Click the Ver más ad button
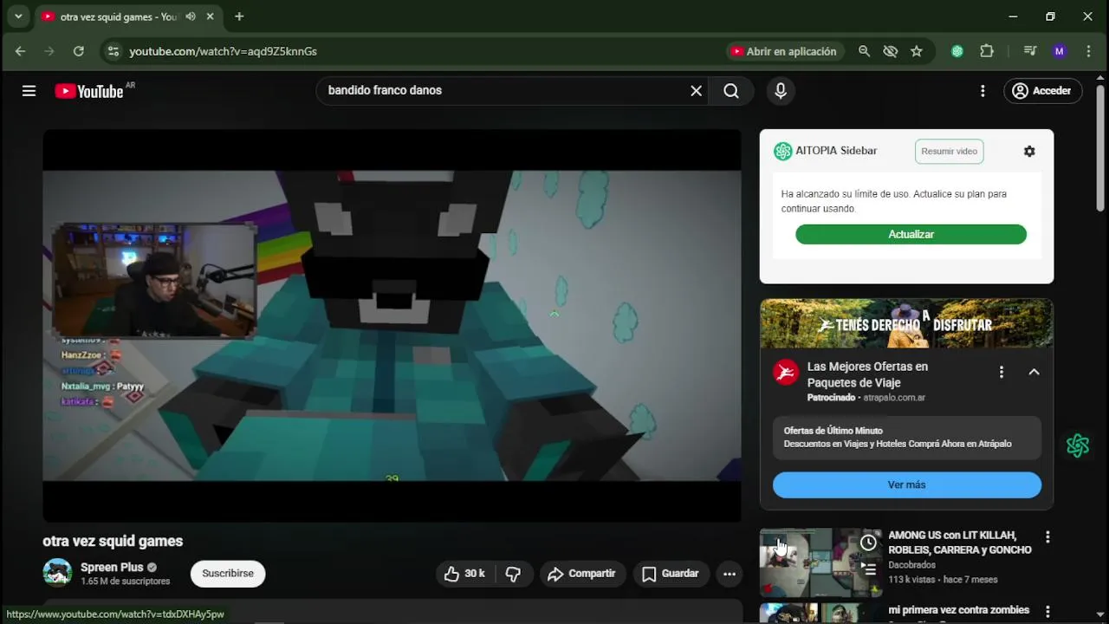Viewport: 1109px width, 624px height. pos(906,485)
